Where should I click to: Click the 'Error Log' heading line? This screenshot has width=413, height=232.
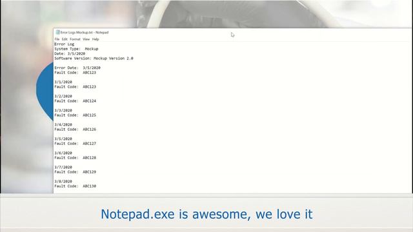point(65,44)
